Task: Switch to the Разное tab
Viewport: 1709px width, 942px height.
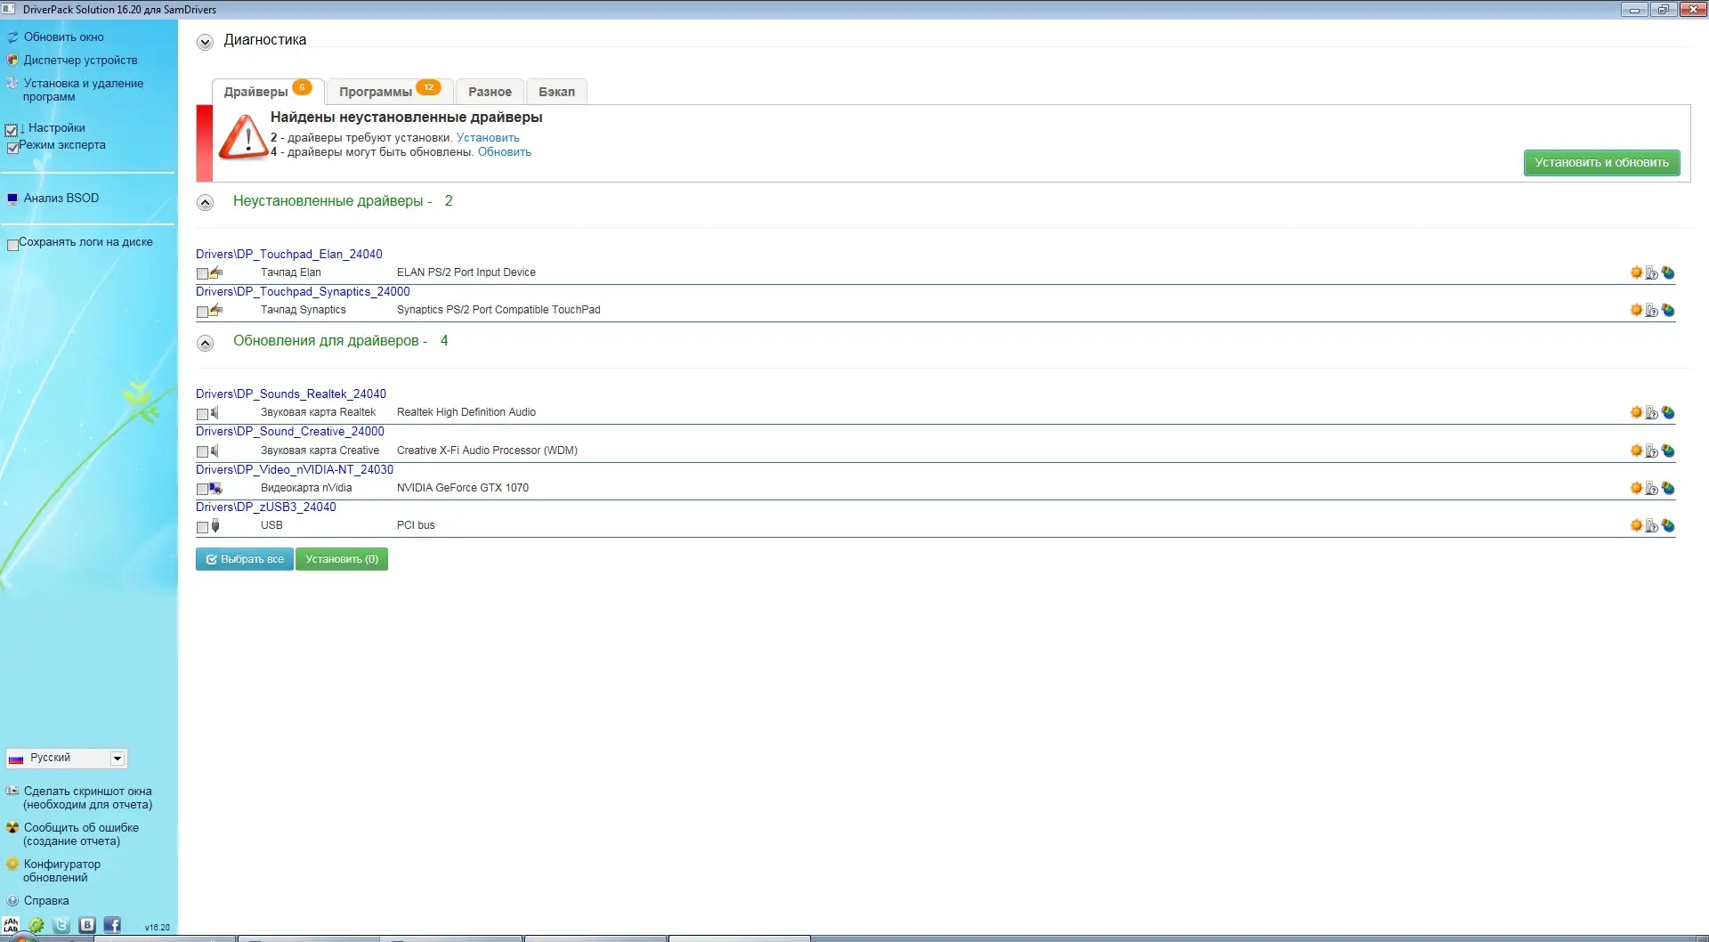Action: pyautogui.click(x=490, y=91)
